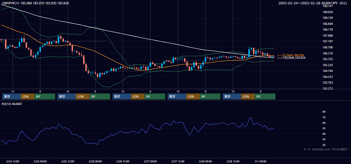Click price axis label 184.744
This screenshot has width=351, height=164.
tap(328, 71)
